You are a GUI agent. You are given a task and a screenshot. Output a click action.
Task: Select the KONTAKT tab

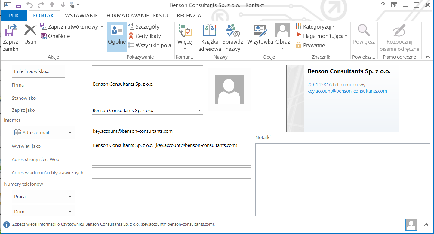[45, 16]
